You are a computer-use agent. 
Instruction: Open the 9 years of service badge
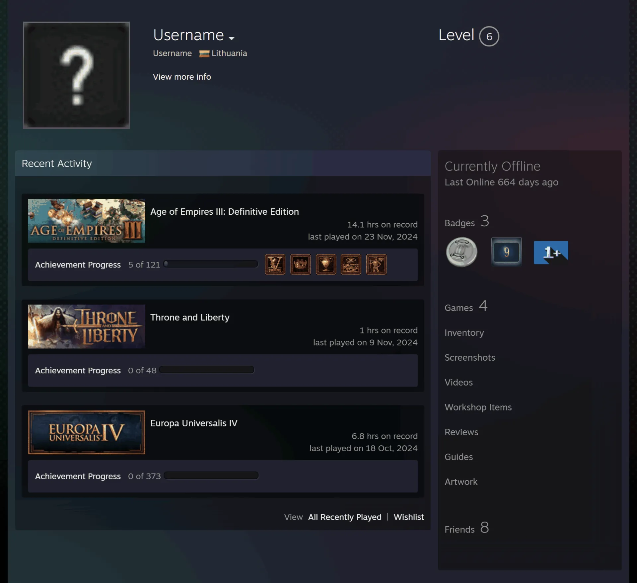[506, 252]
